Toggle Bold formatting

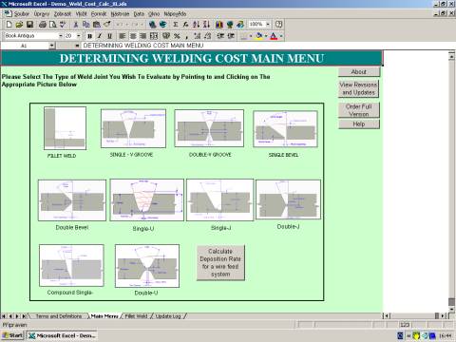click(89, 36)
